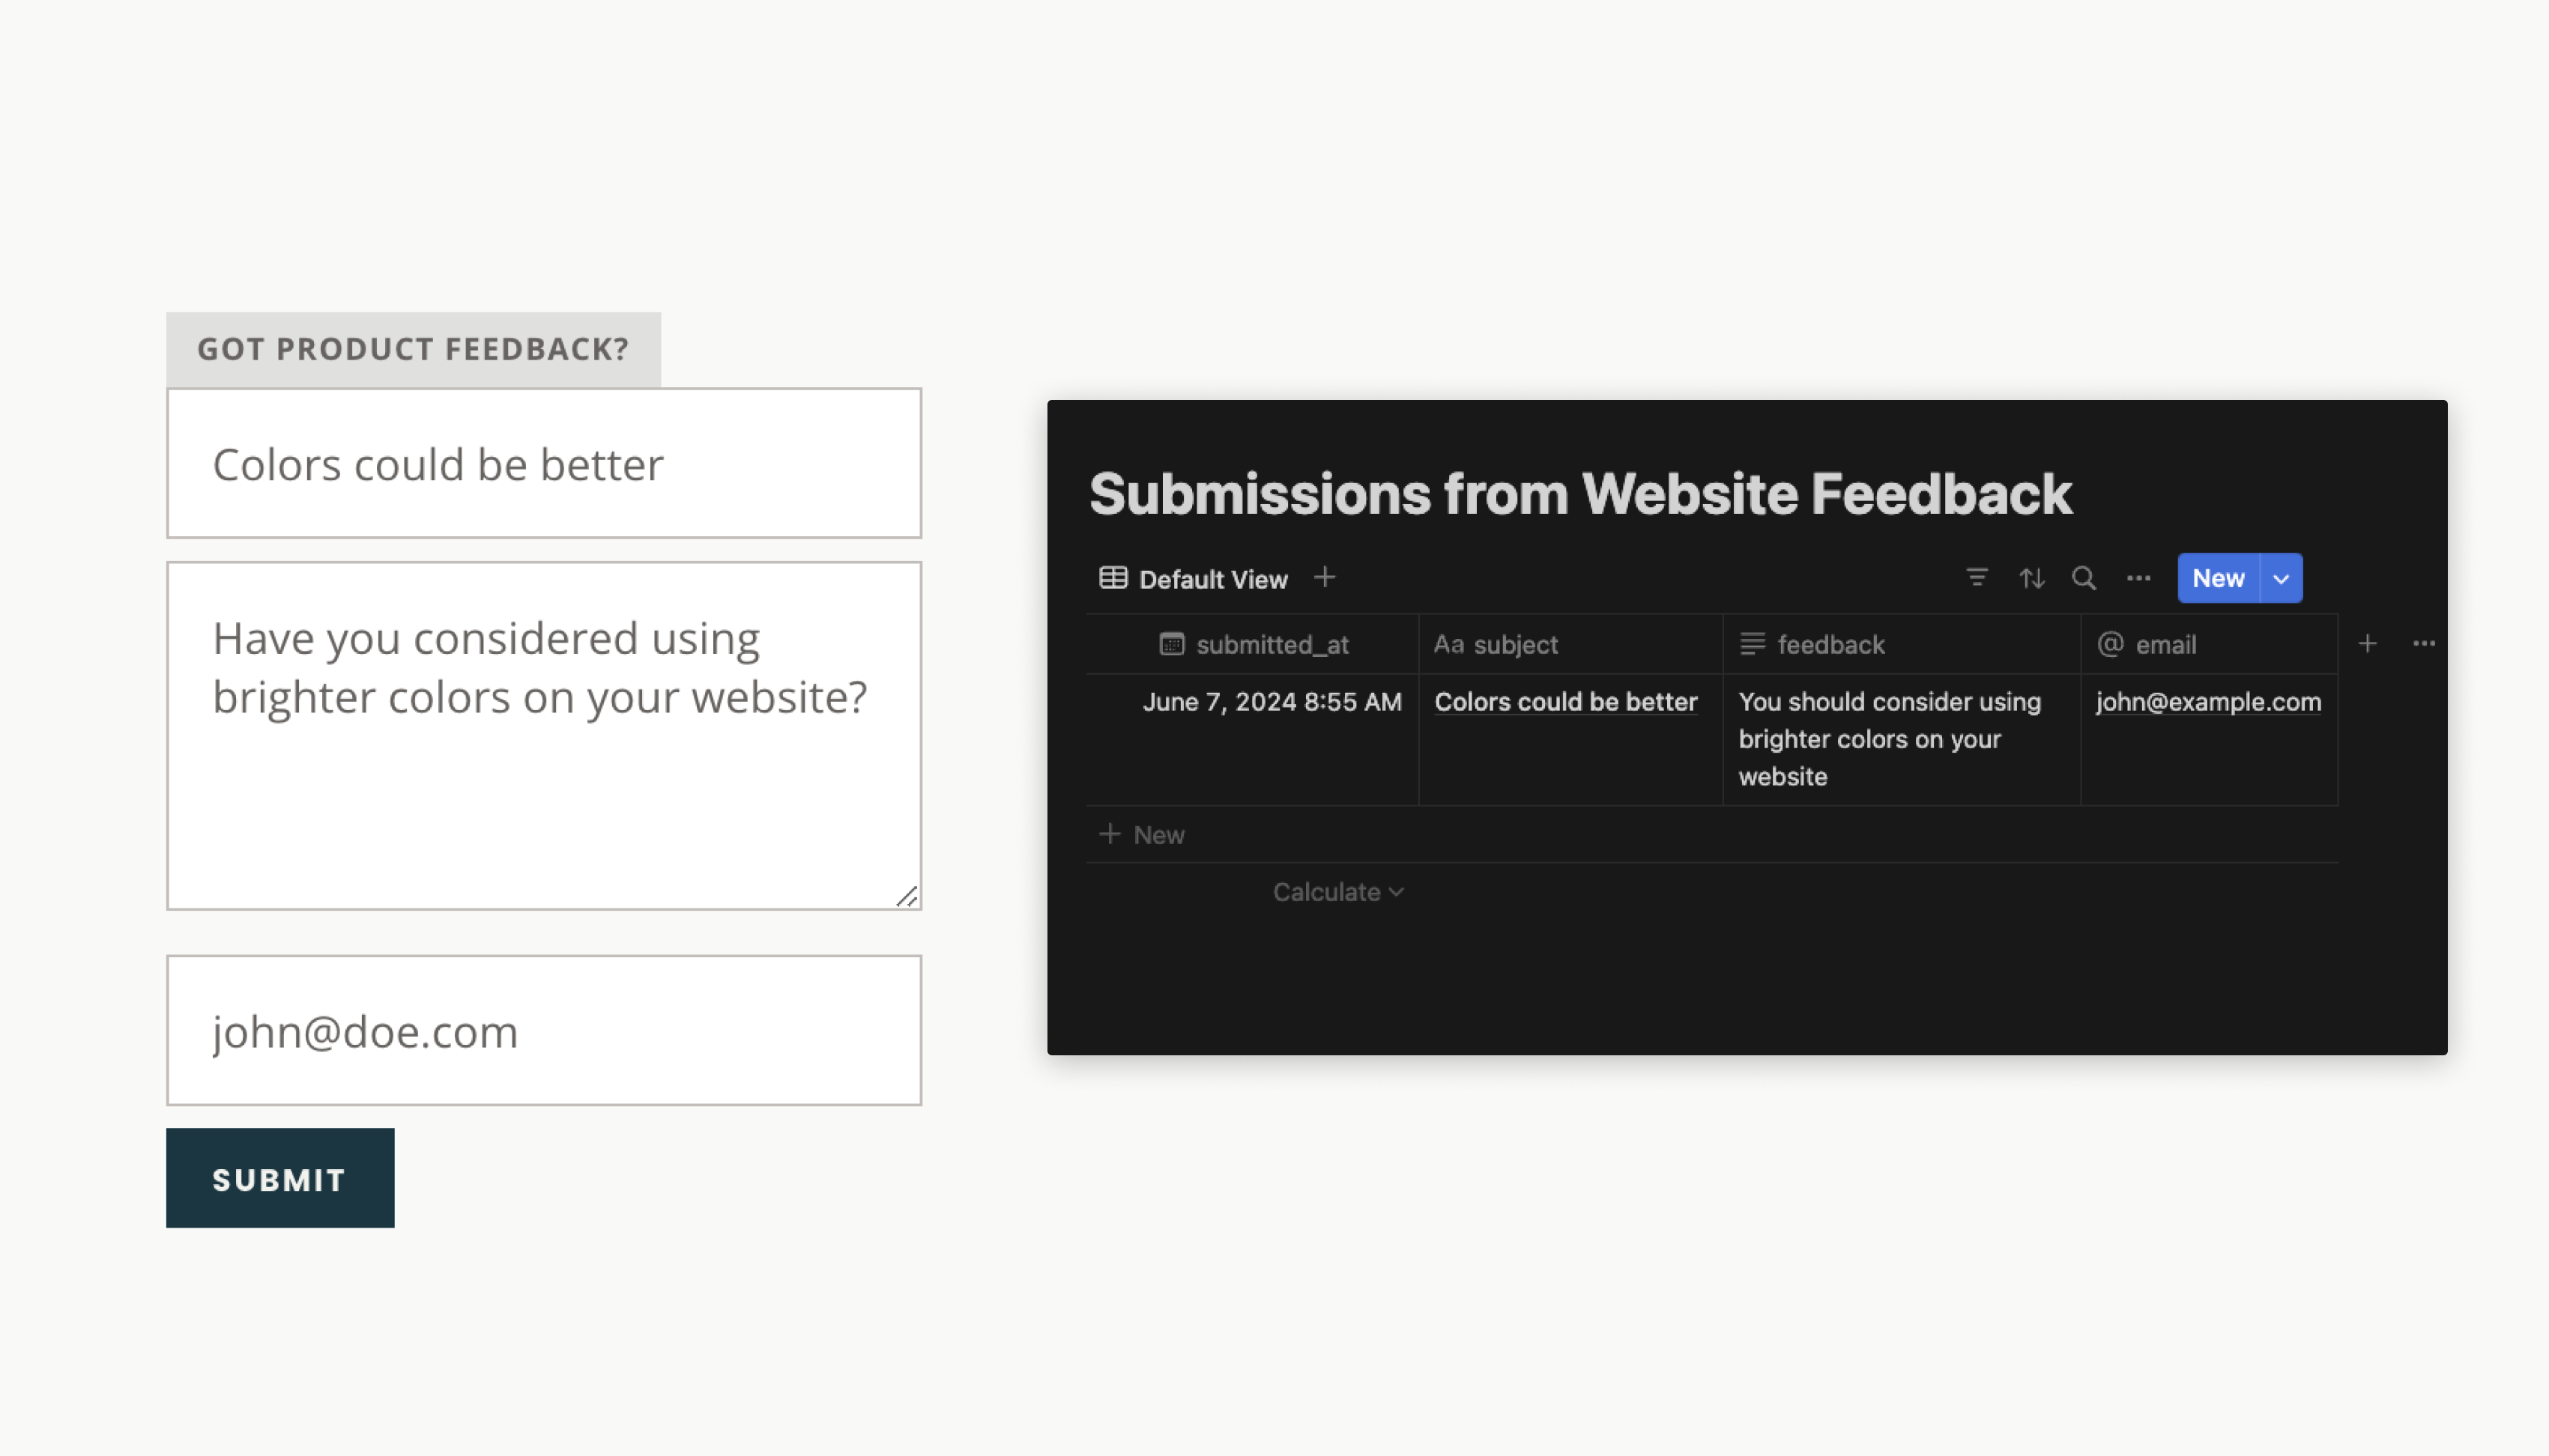Select the Default View tab
Viewport: 2549px width, 1456px height.
(x=1212, y=579)
